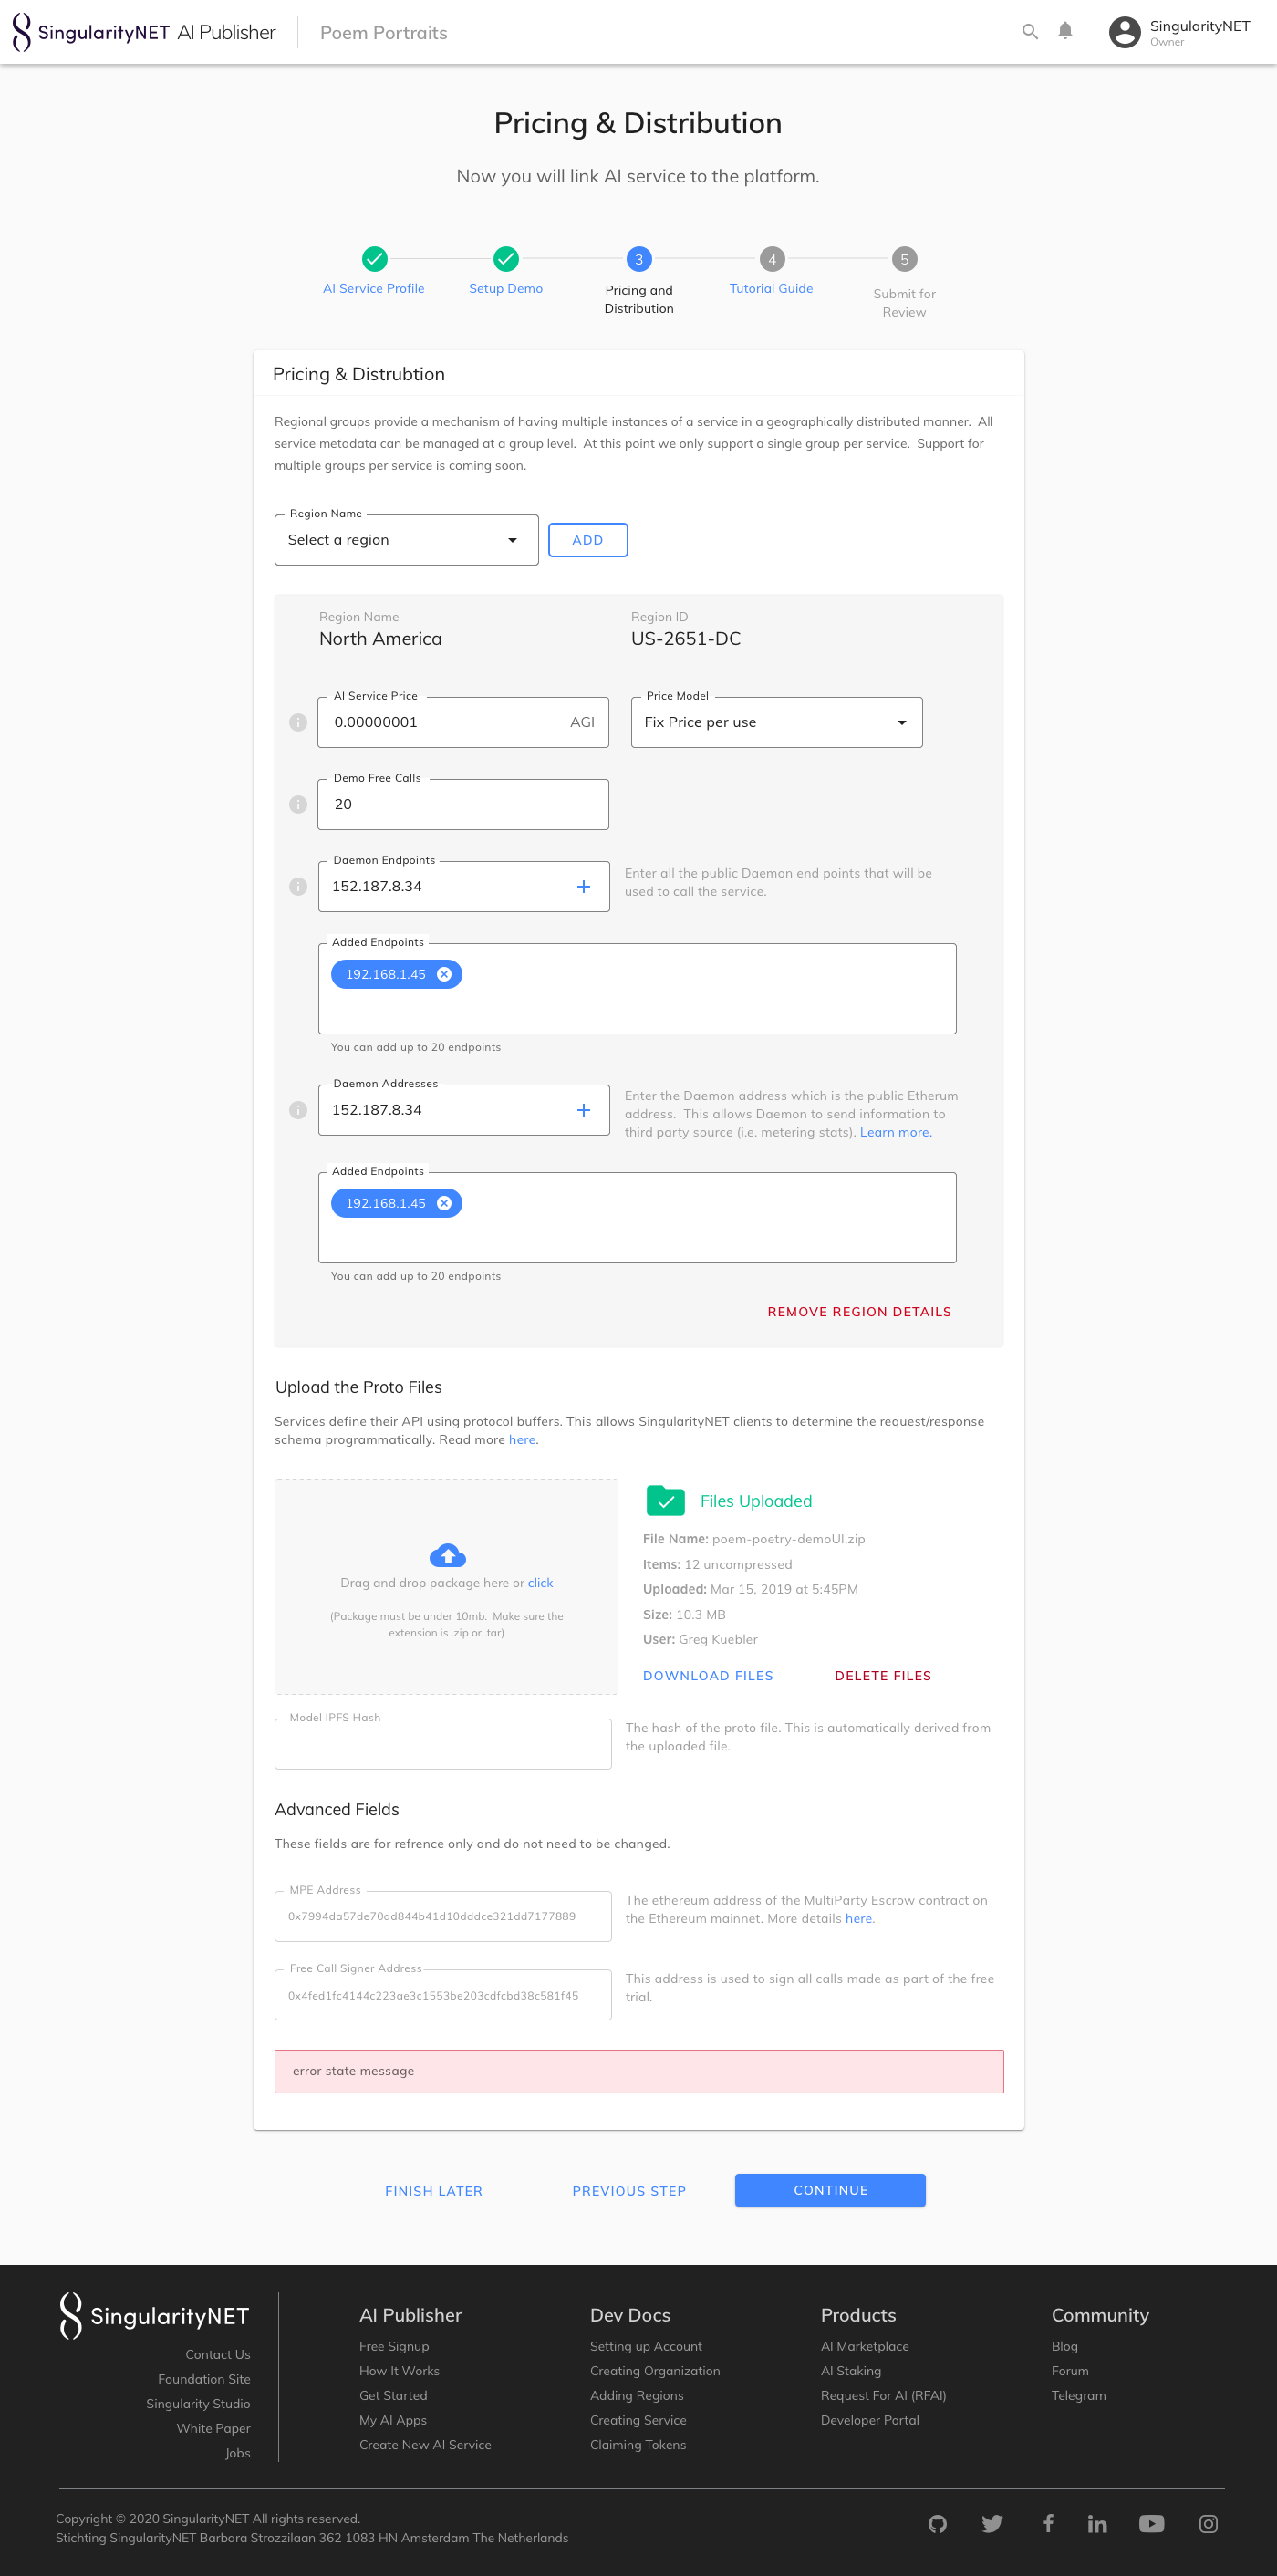Open Foundation Site footer link

[204, 2379]
